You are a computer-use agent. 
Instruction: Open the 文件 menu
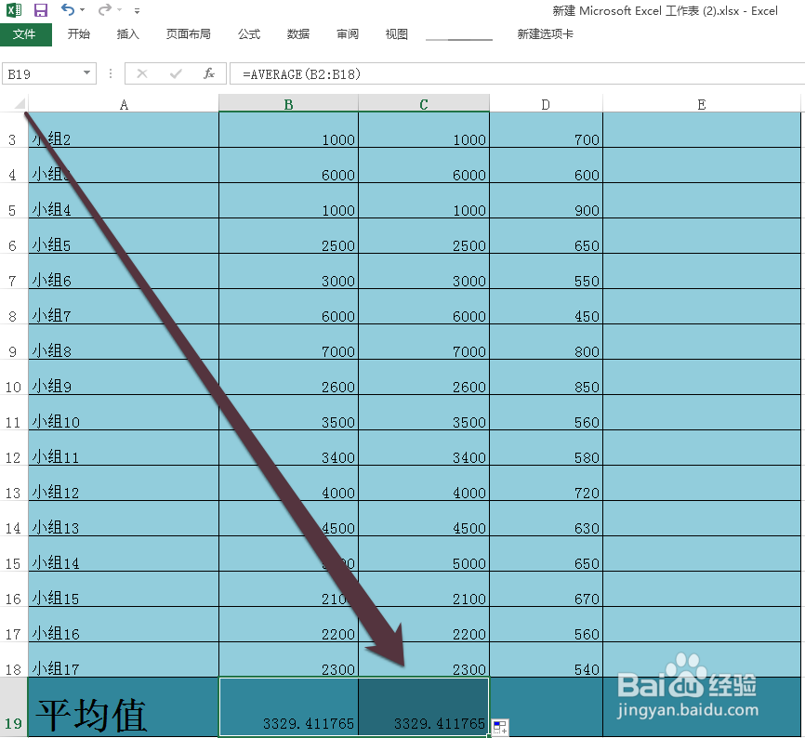click(x=27, y=33)
